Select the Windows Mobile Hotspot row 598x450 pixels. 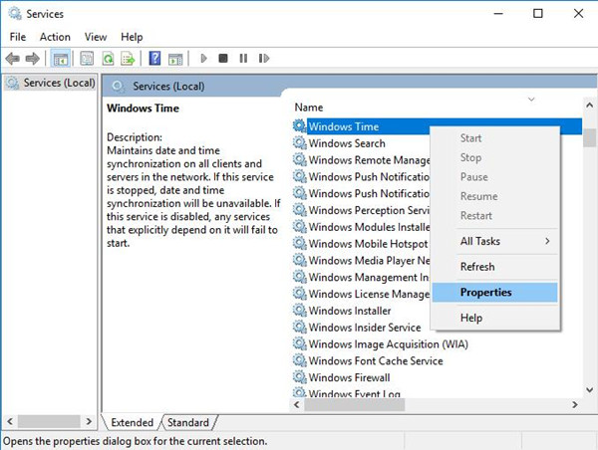[x=361, y=244]
